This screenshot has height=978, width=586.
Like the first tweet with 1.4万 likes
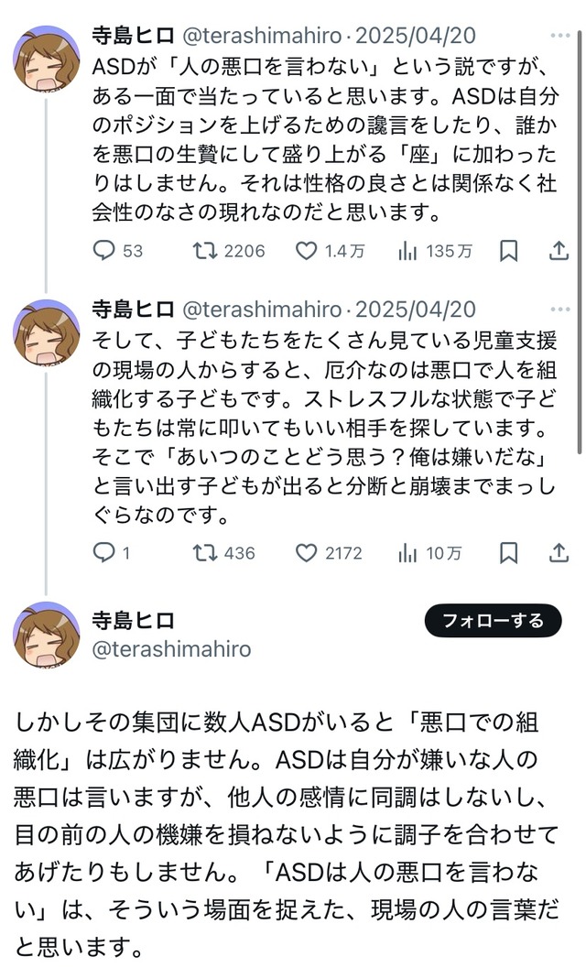pos(307,250)
